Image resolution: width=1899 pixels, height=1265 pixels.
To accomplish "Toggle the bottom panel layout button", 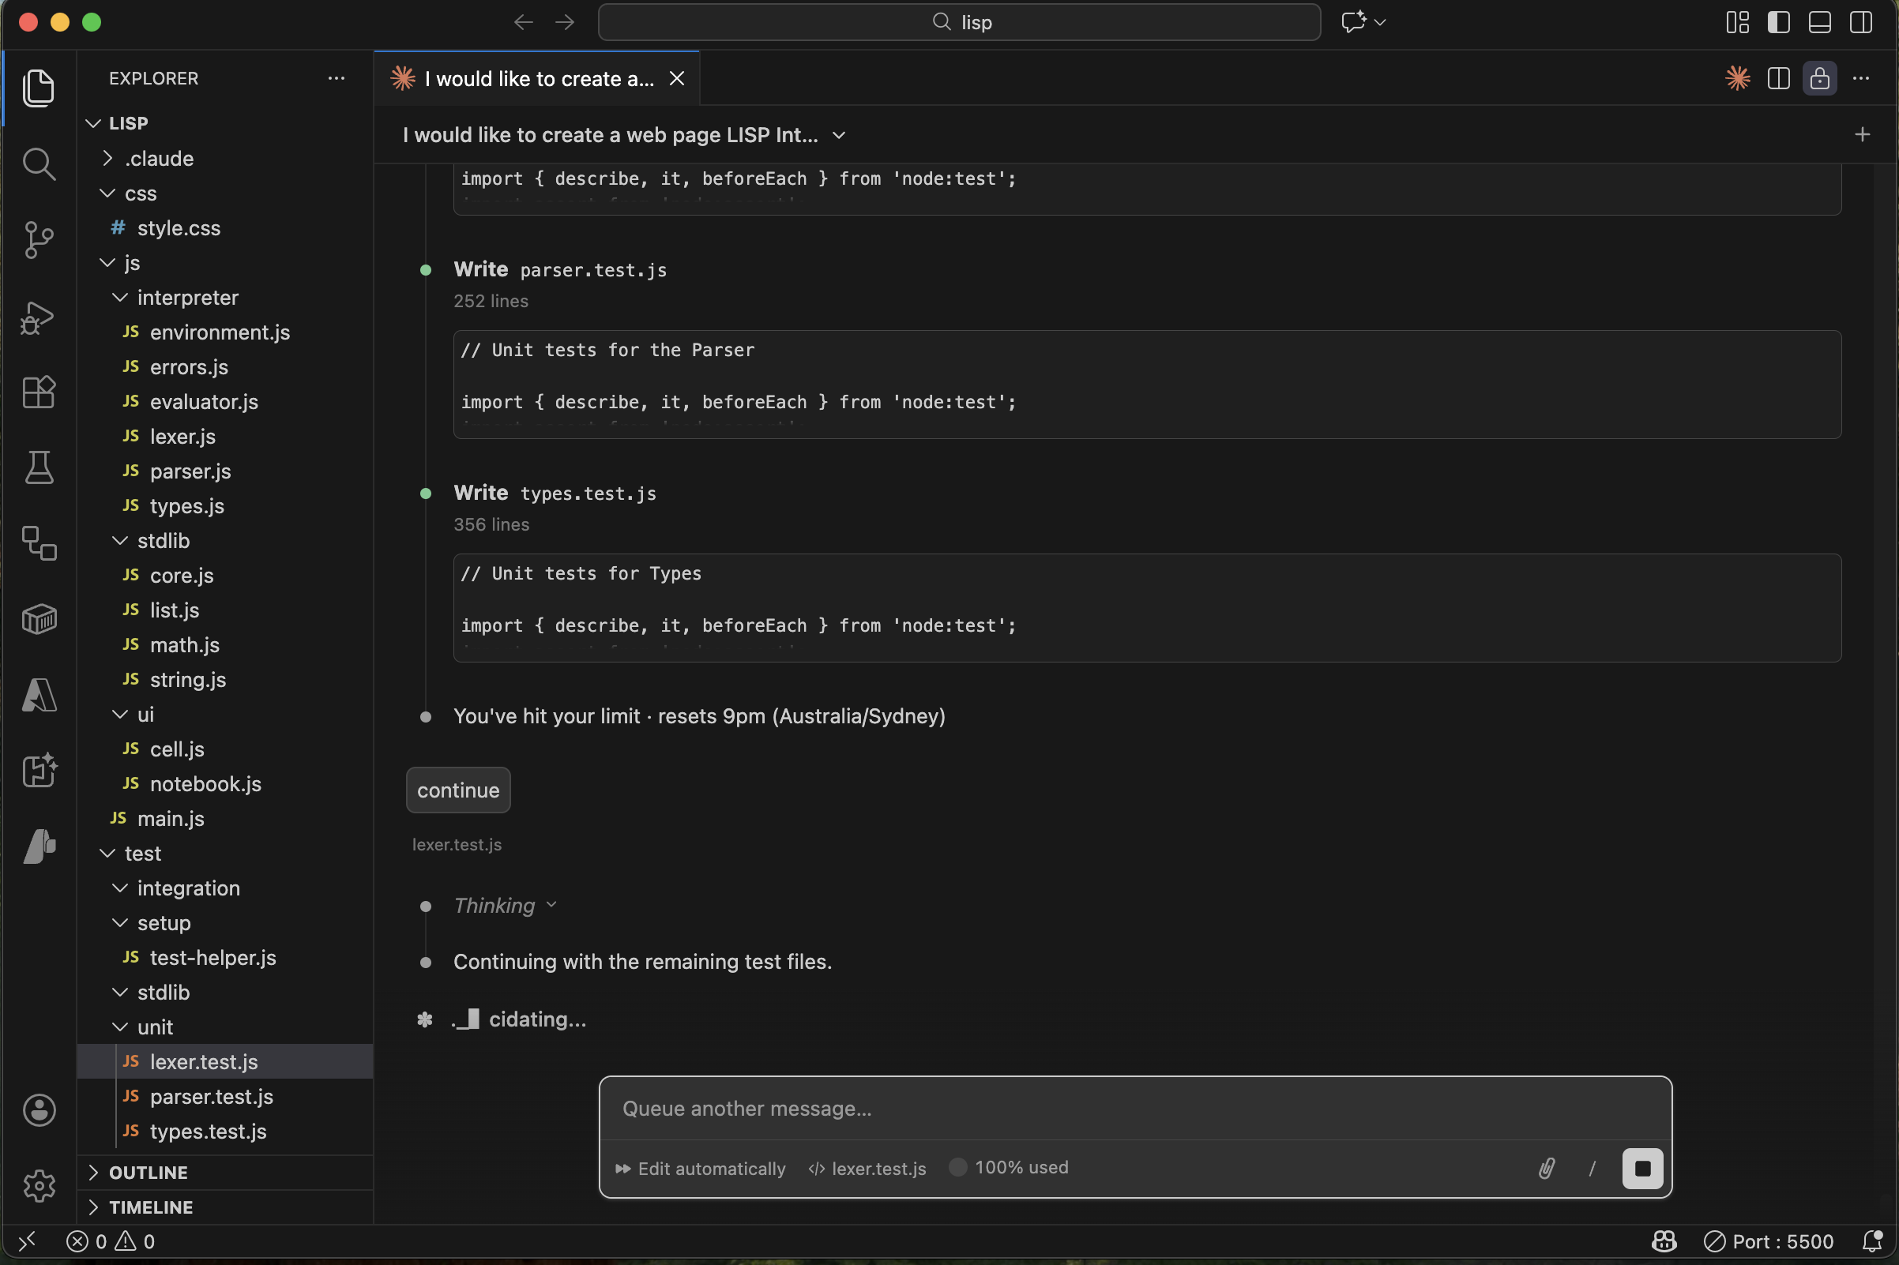I will coord(1819,22).
